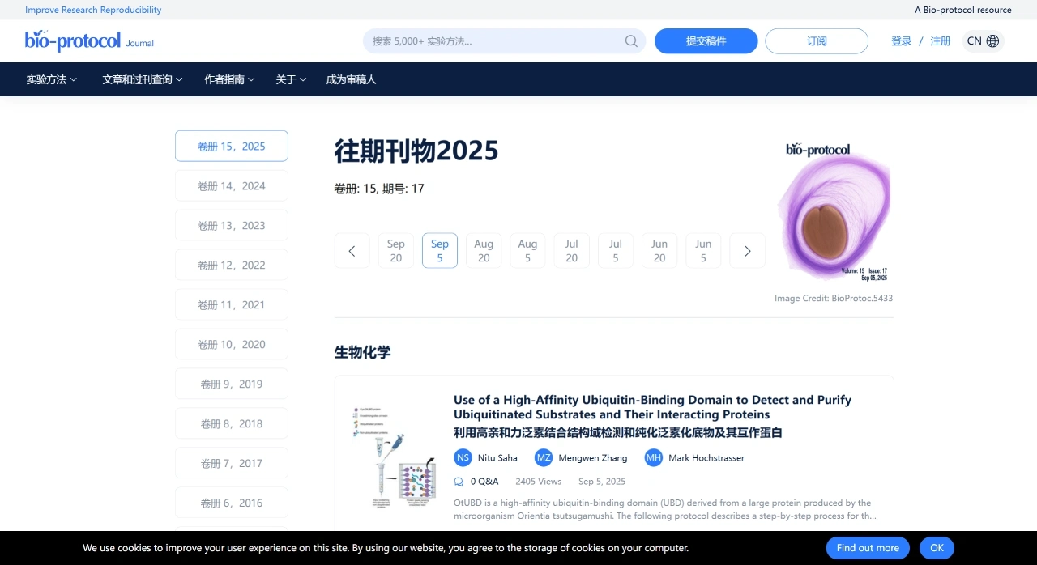Viewport: 1037px width, 565px height.
Task: Open the 成为审稿人 menu item
Action: [x=351, y=79]
